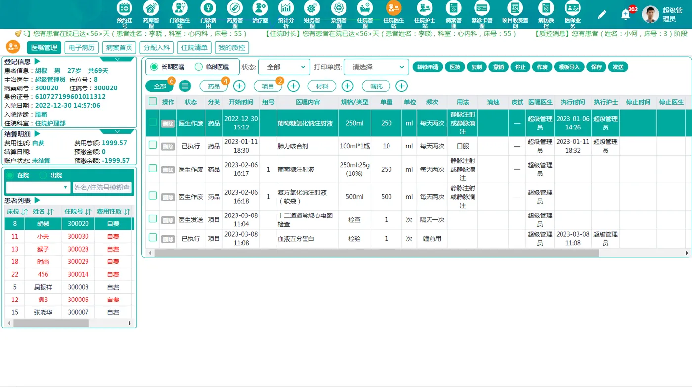The height and width of the screenshot is (387, 692).
Task: Add new 药品 order with plus icon
Action: (239, 86)
